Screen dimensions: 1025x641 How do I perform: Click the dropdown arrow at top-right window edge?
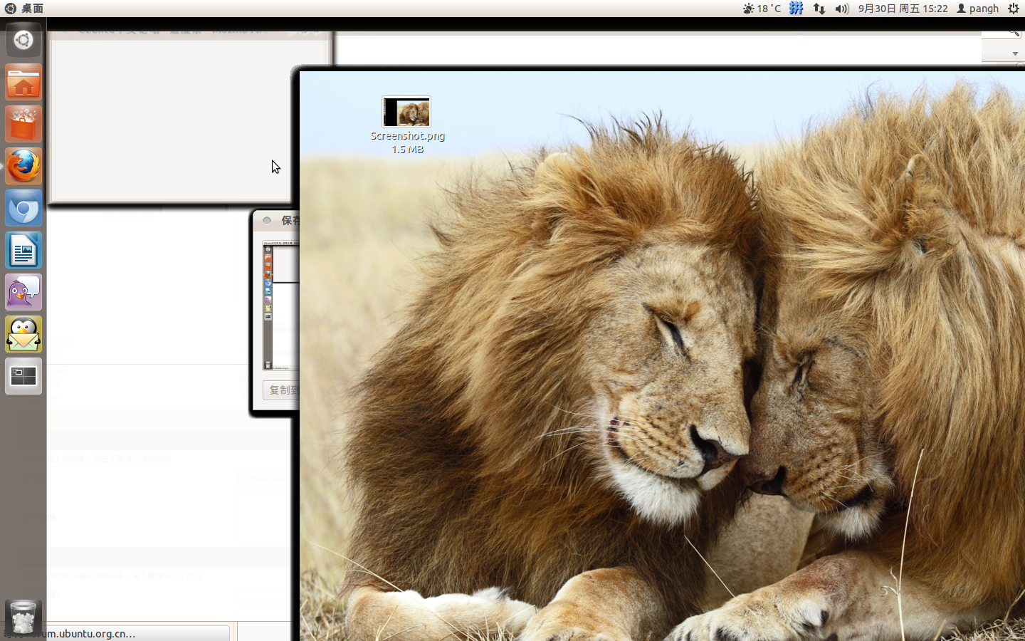[1015, 53]
